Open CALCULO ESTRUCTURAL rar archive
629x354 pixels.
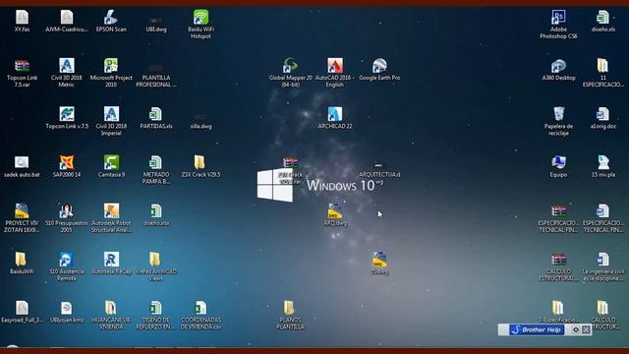coord(558,260)
